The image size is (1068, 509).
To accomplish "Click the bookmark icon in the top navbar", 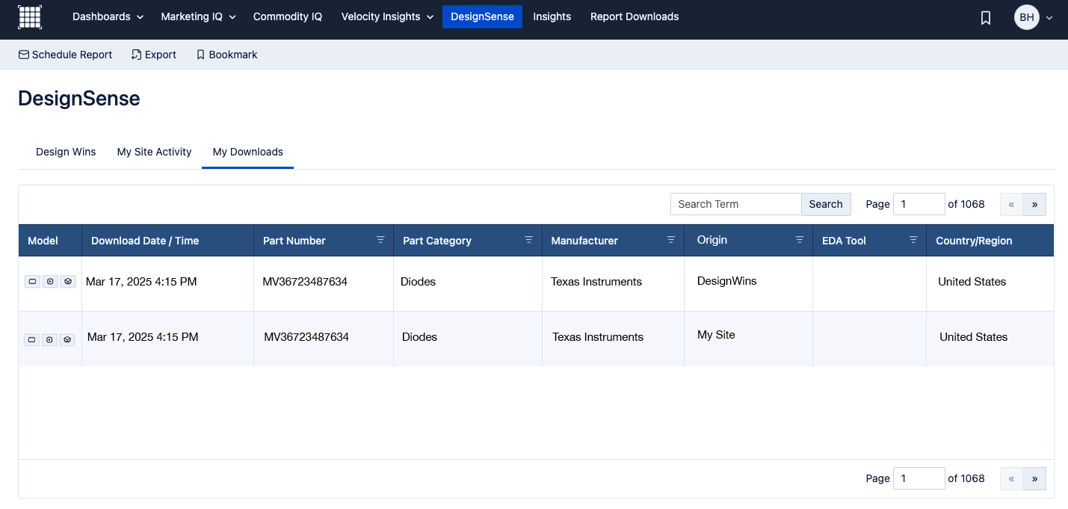I will point(986,17).
